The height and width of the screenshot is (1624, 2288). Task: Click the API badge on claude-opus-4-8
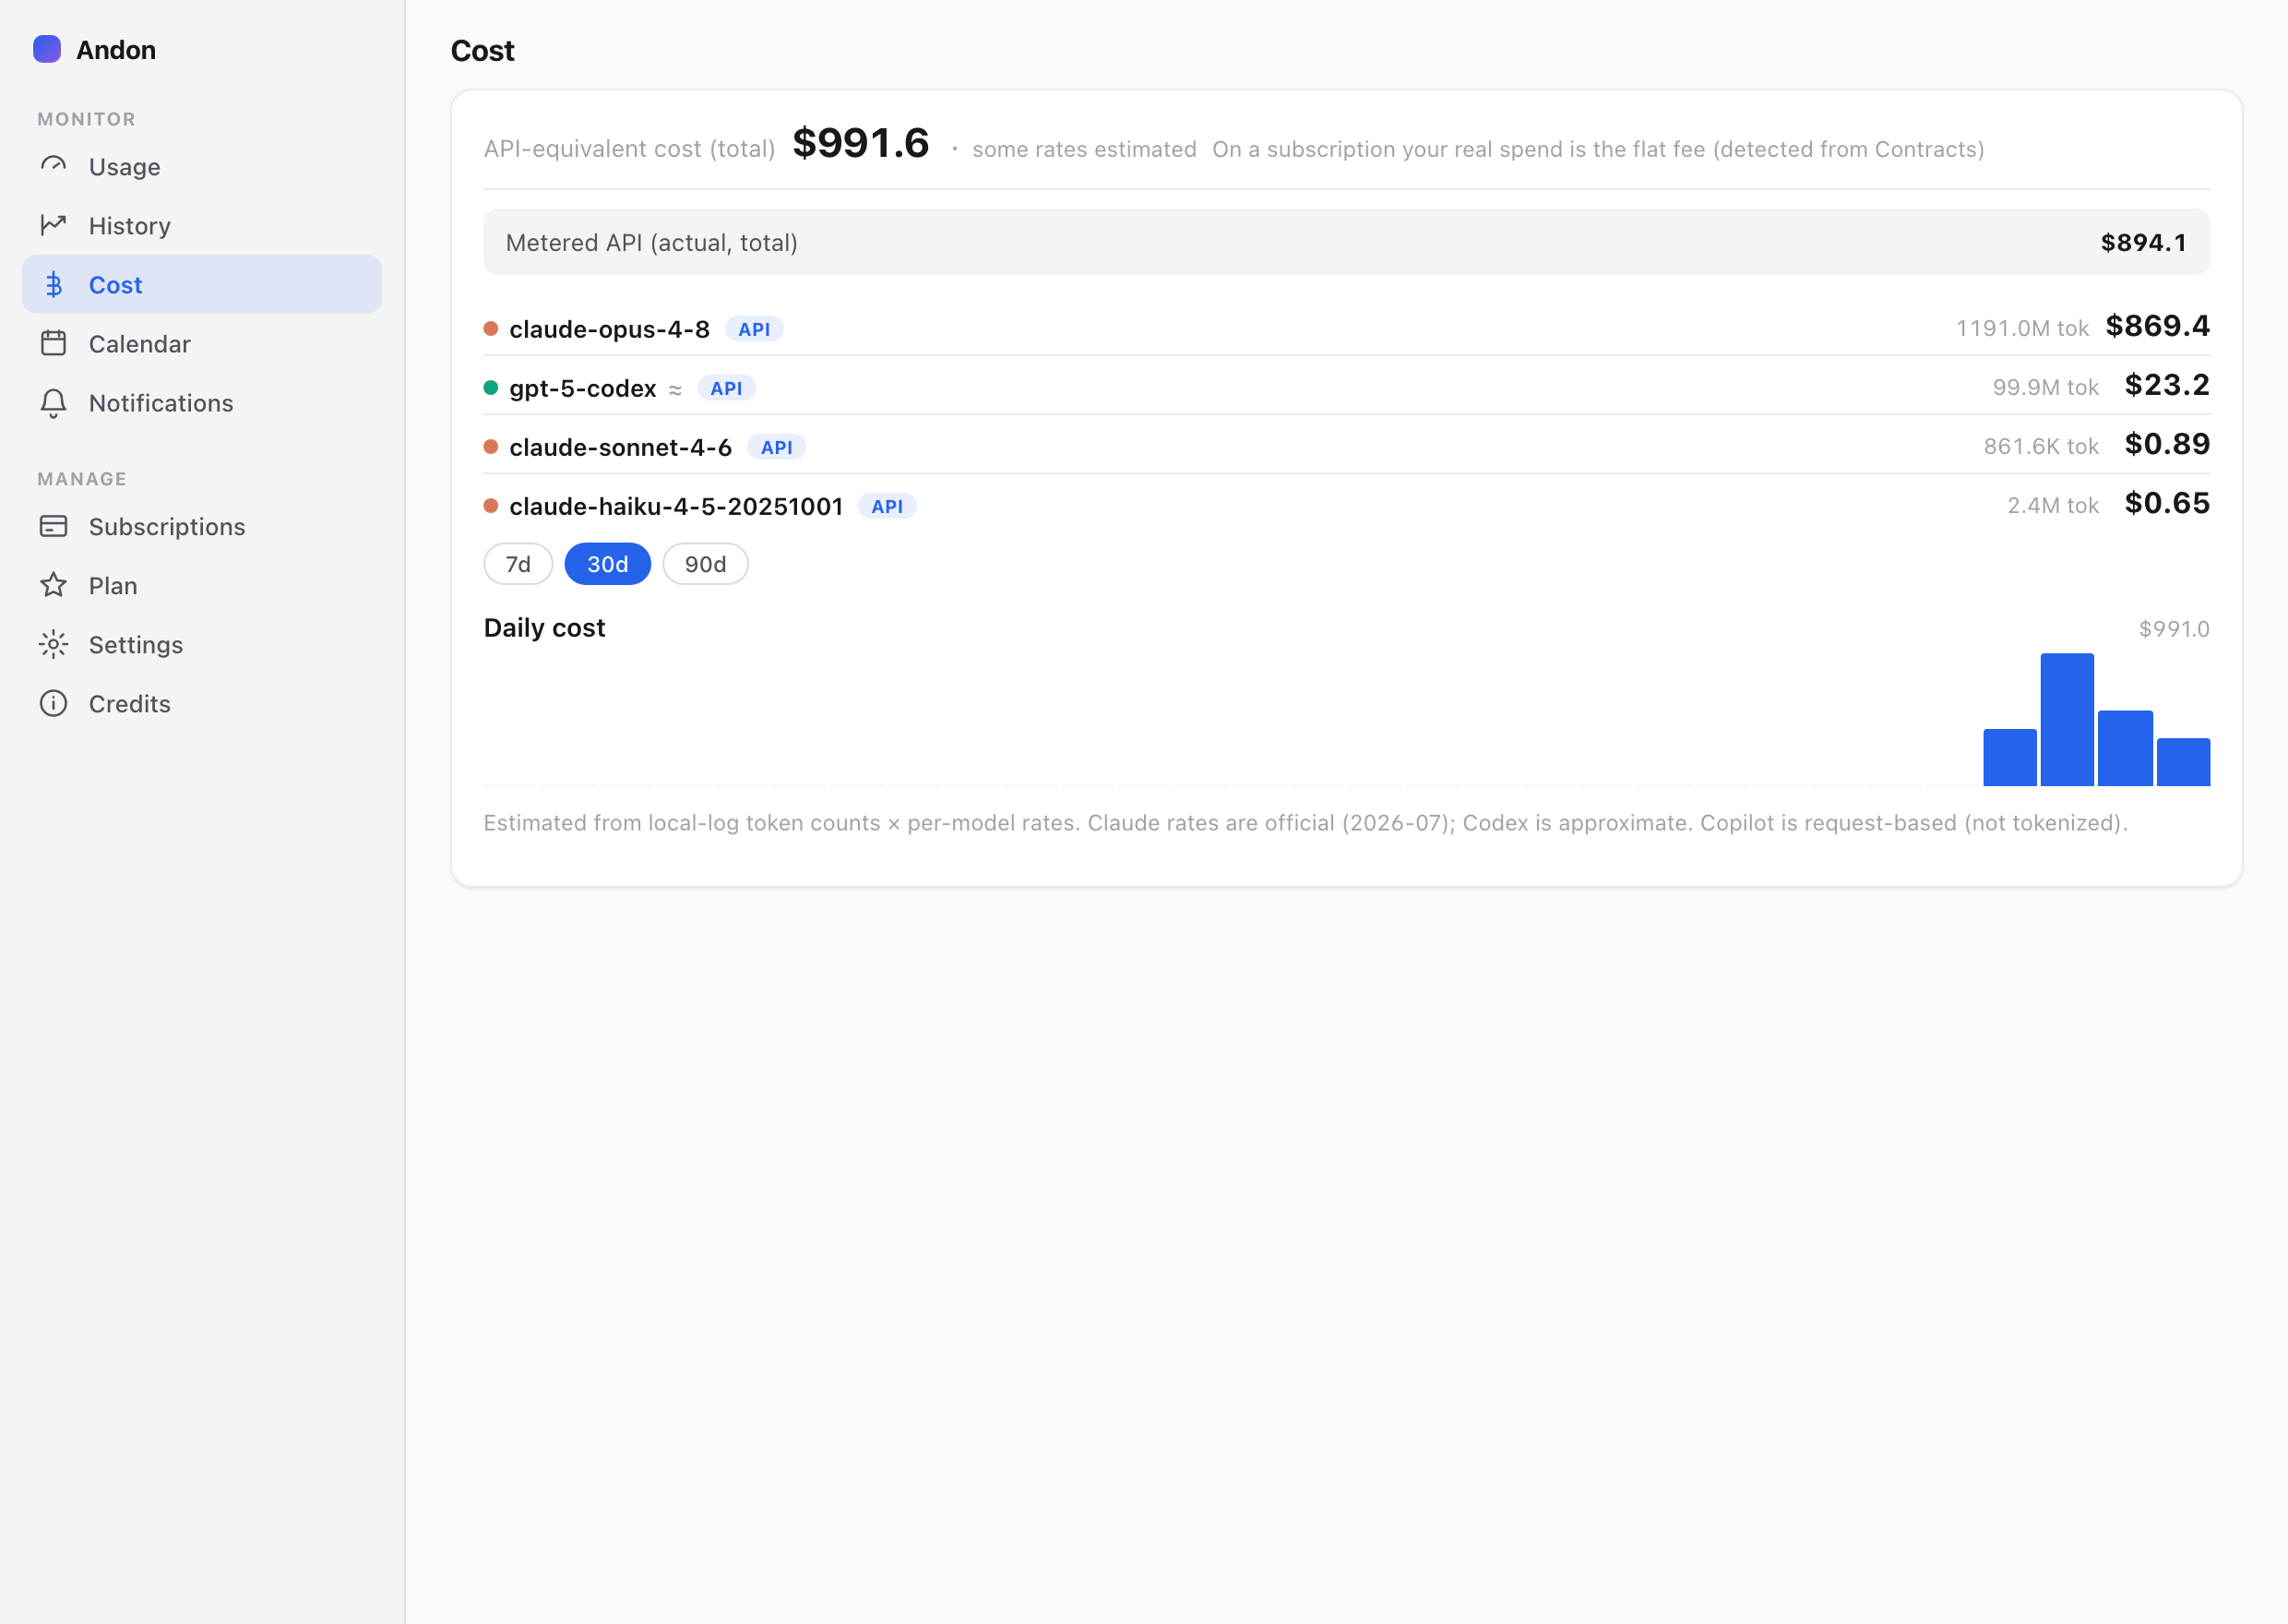point(754,329)
